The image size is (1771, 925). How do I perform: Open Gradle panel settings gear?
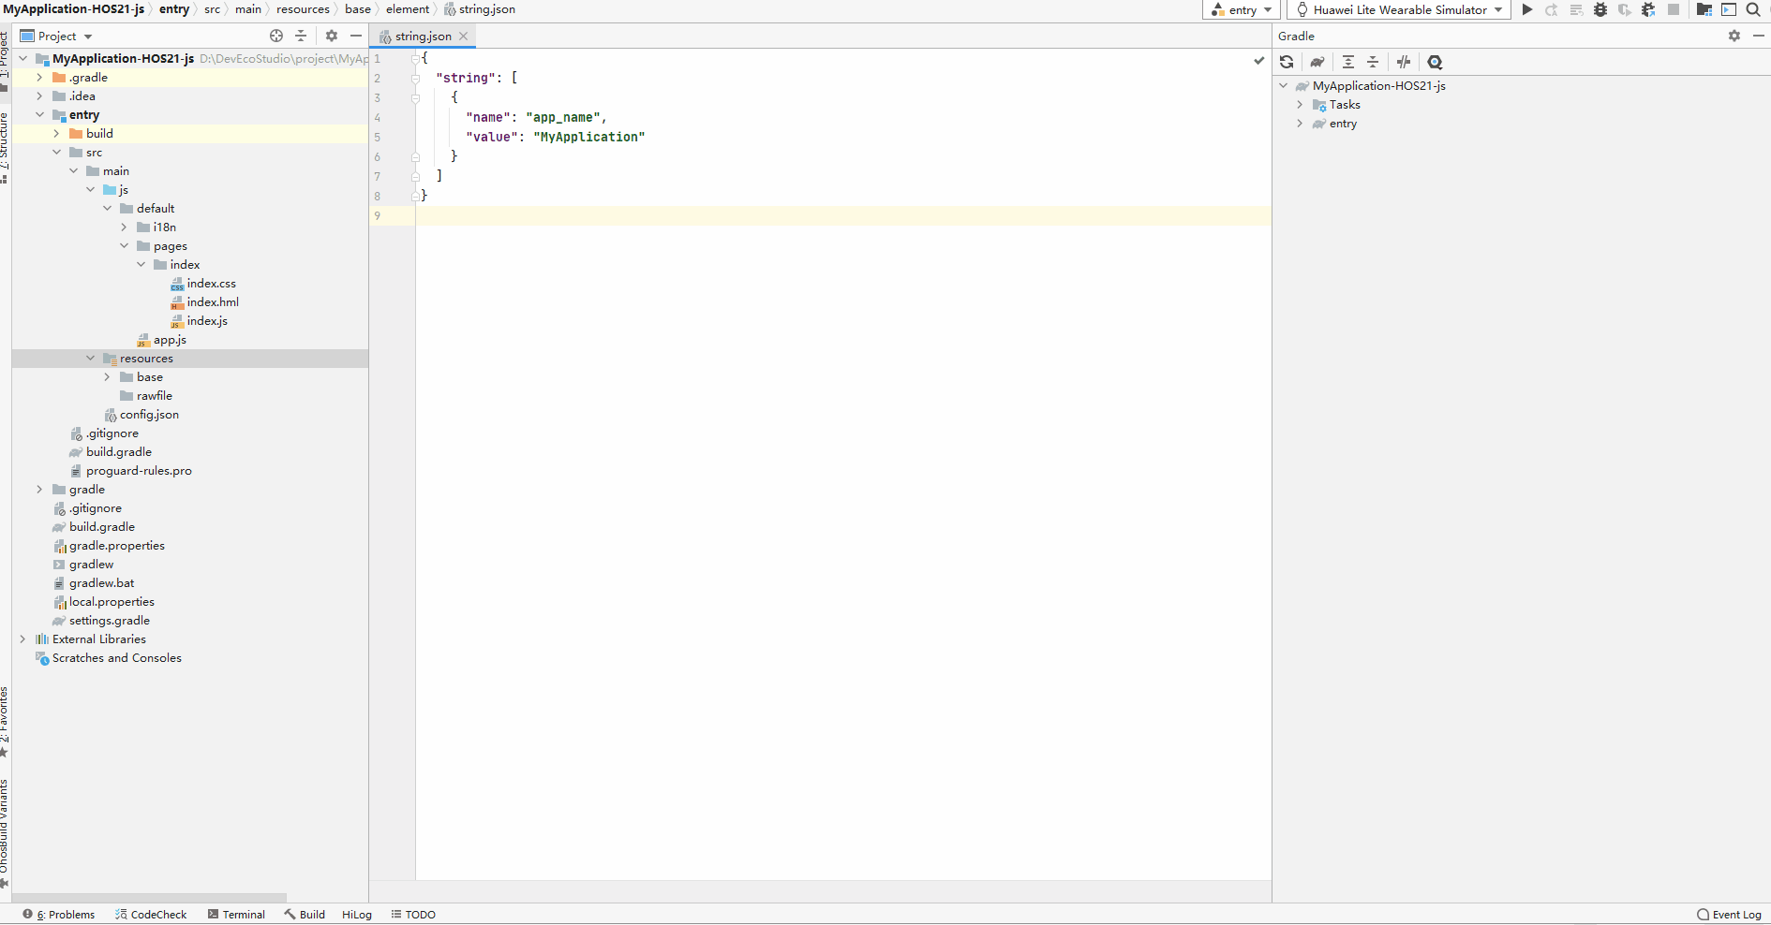click(1734, 36)
